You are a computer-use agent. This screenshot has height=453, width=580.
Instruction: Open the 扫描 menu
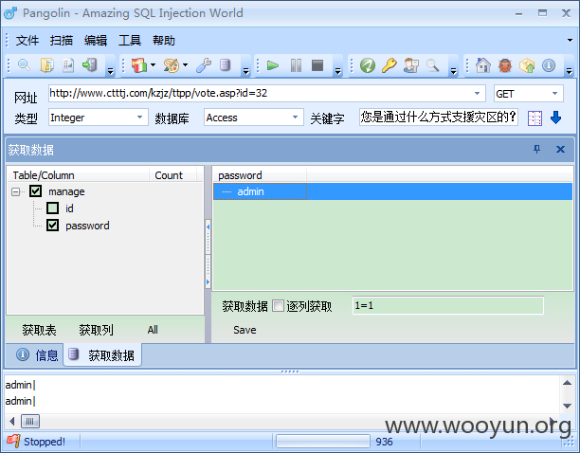click(62, 41)
